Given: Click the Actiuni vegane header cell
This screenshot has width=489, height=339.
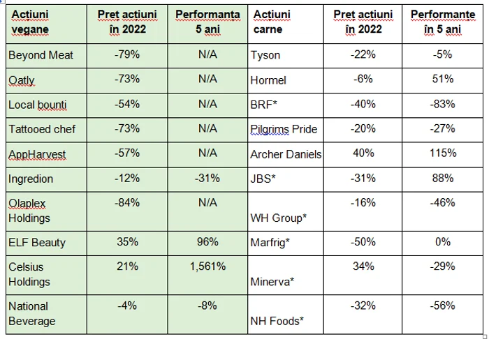Looking at the screenshot, I should 46,24.
